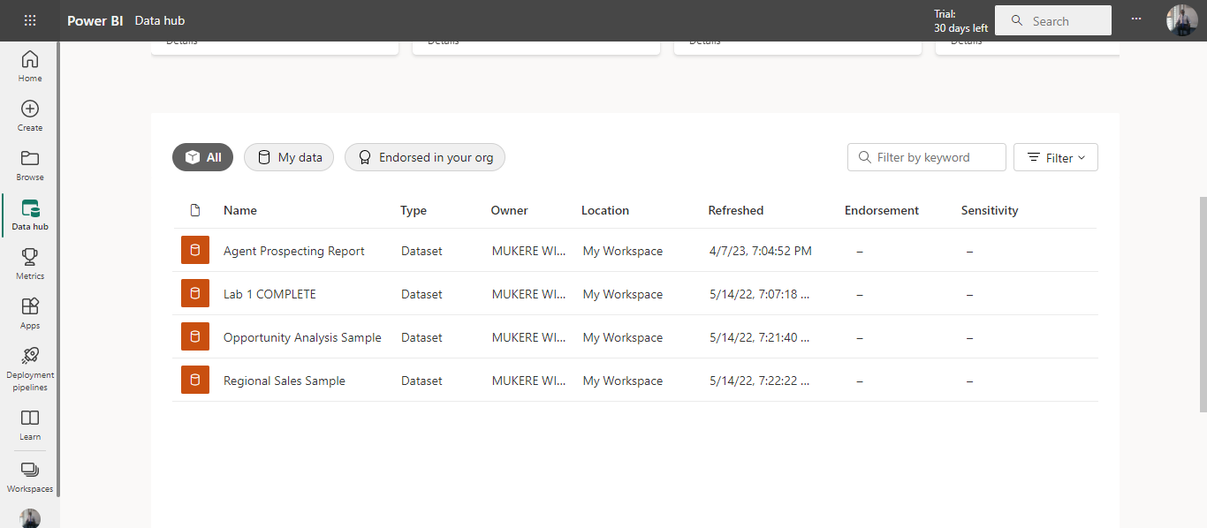Open the app launcher waffle icon
This screenshot has height=528, width=1207.
[x=30, y=20]
